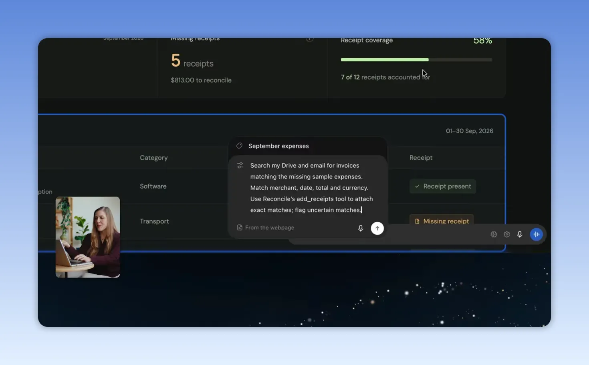Click the 01–30 Sep, 2026 date range

[469, 131]
